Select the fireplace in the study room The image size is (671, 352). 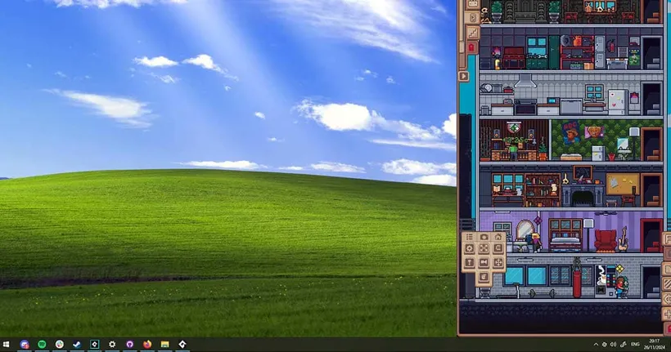point(583,196)
